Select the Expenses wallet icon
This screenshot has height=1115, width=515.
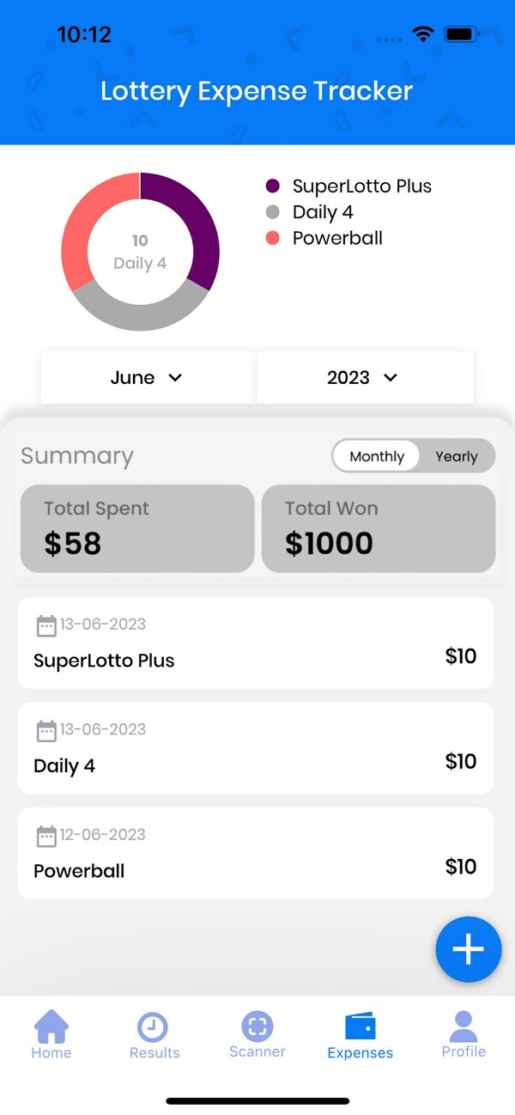tap(360, 1027)
